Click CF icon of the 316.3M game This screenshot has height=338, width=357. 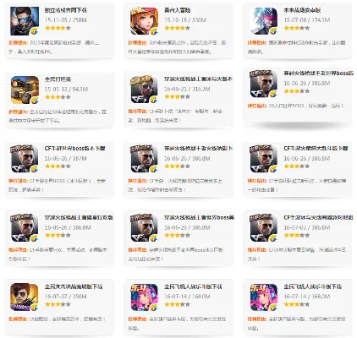point(144,90)
